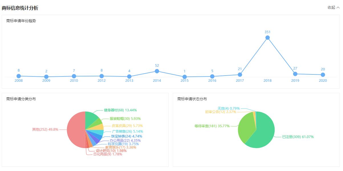Click the 2010 data point marker

(x=74, y=76)
